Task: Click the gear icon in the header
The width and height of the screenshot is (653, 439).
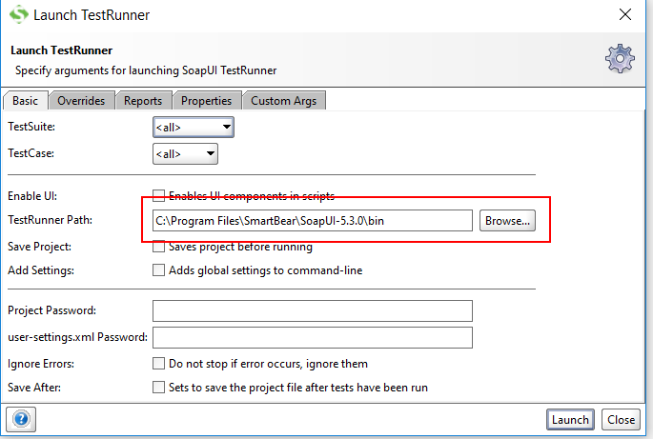Action: tap(620, 59)
